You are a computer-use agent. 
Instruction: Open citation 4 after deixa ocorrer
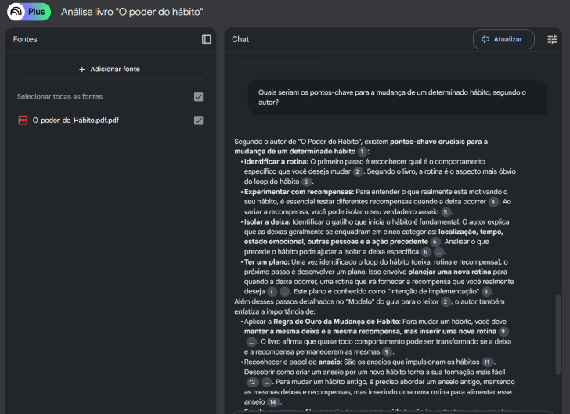(x=493, y=202)
